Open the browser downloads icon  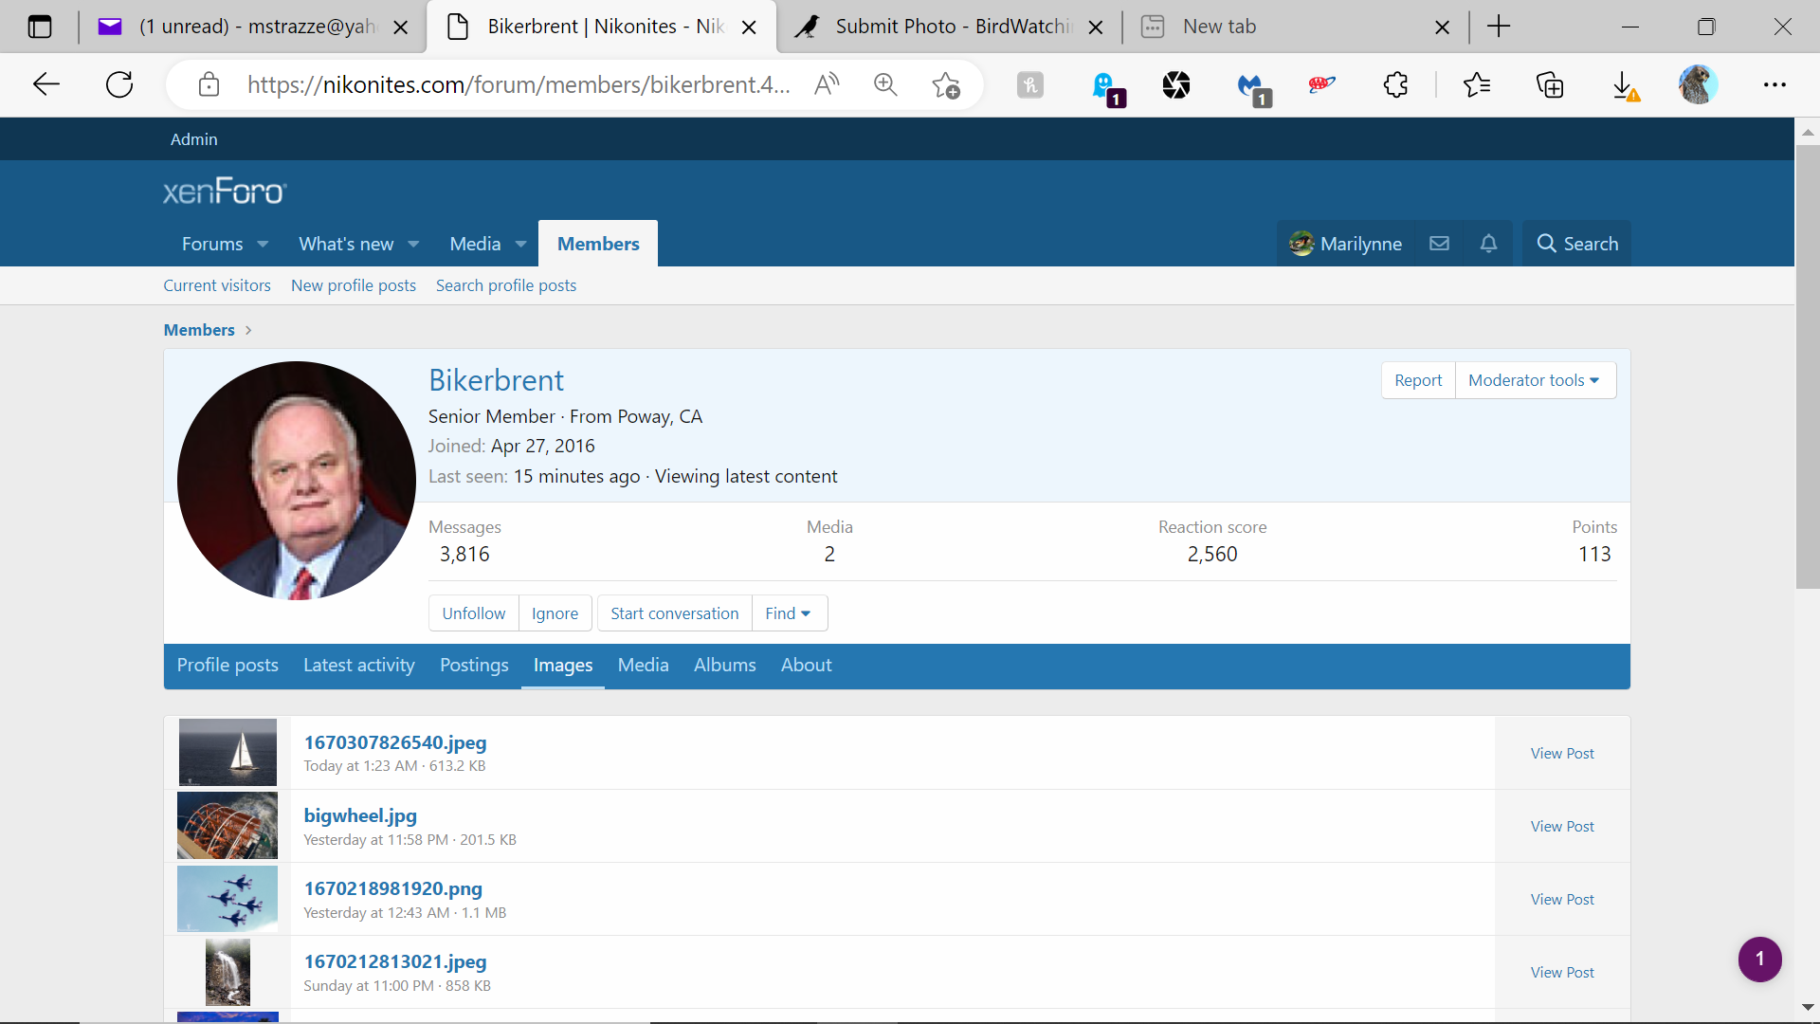coord(1624,84)
